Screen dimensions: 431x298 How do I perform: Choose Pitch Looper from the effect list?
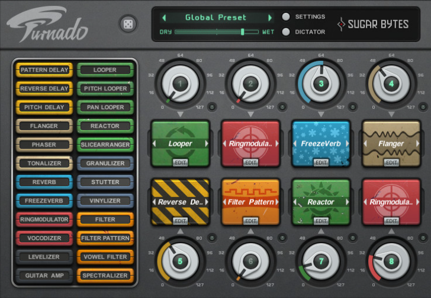pyautogui.click(x=105, y=89)
